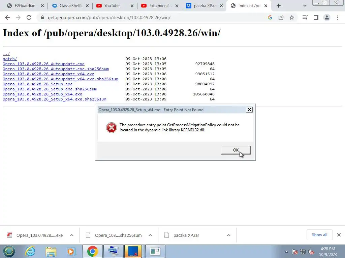Show hidden system tray icons

[286, 252]
